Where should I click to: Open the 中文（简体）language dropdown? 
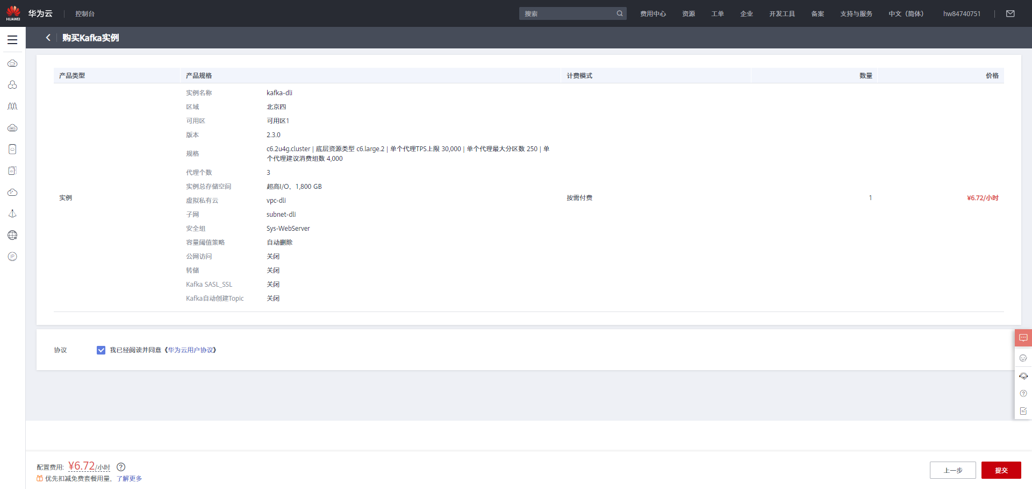(x=906, y=14)
